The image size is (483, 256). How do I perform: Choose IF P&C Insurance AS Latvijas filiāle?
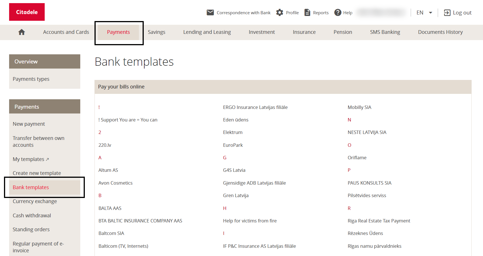tap(259, 246)
